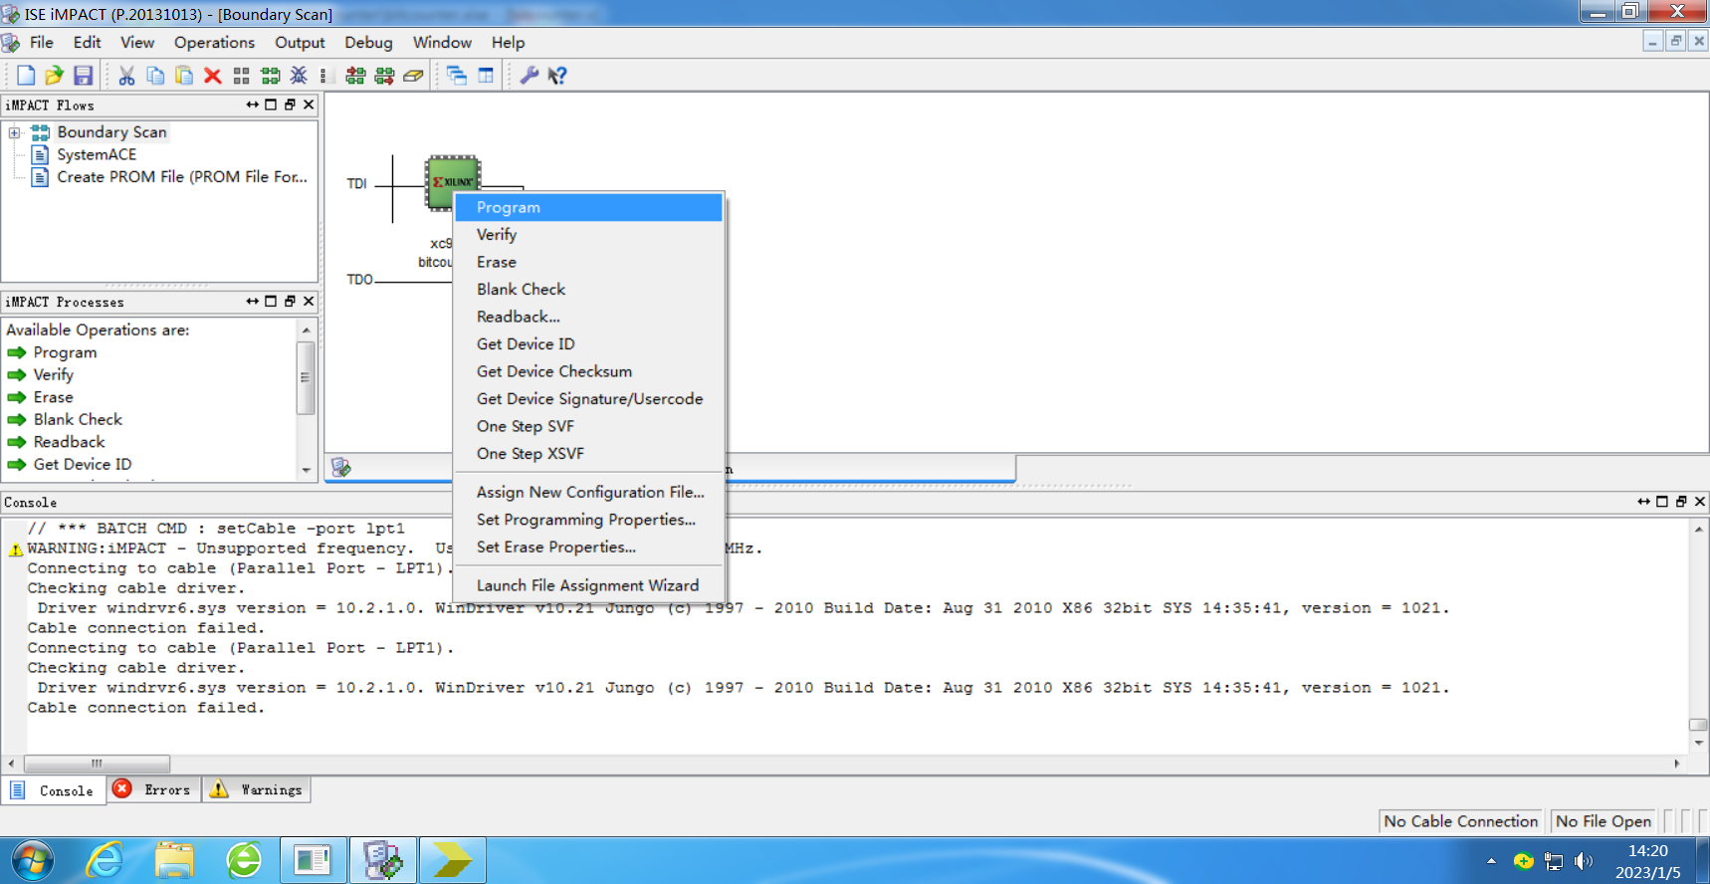The height and width of the screenshot is (884, 1710).
Task: Choose Erase in context menu
Action: (x=588, y=262)
